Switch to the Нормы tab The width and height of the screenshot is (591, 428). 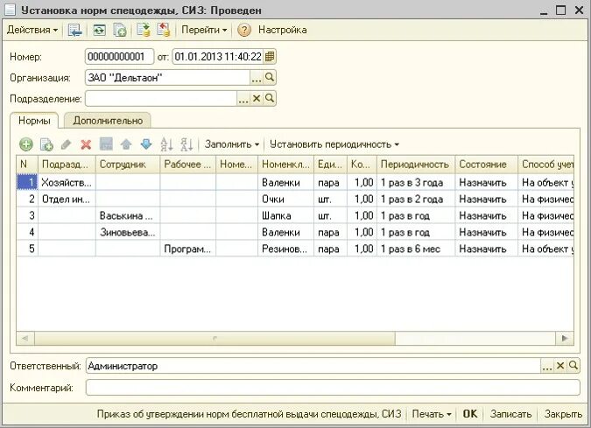(34, 121)
